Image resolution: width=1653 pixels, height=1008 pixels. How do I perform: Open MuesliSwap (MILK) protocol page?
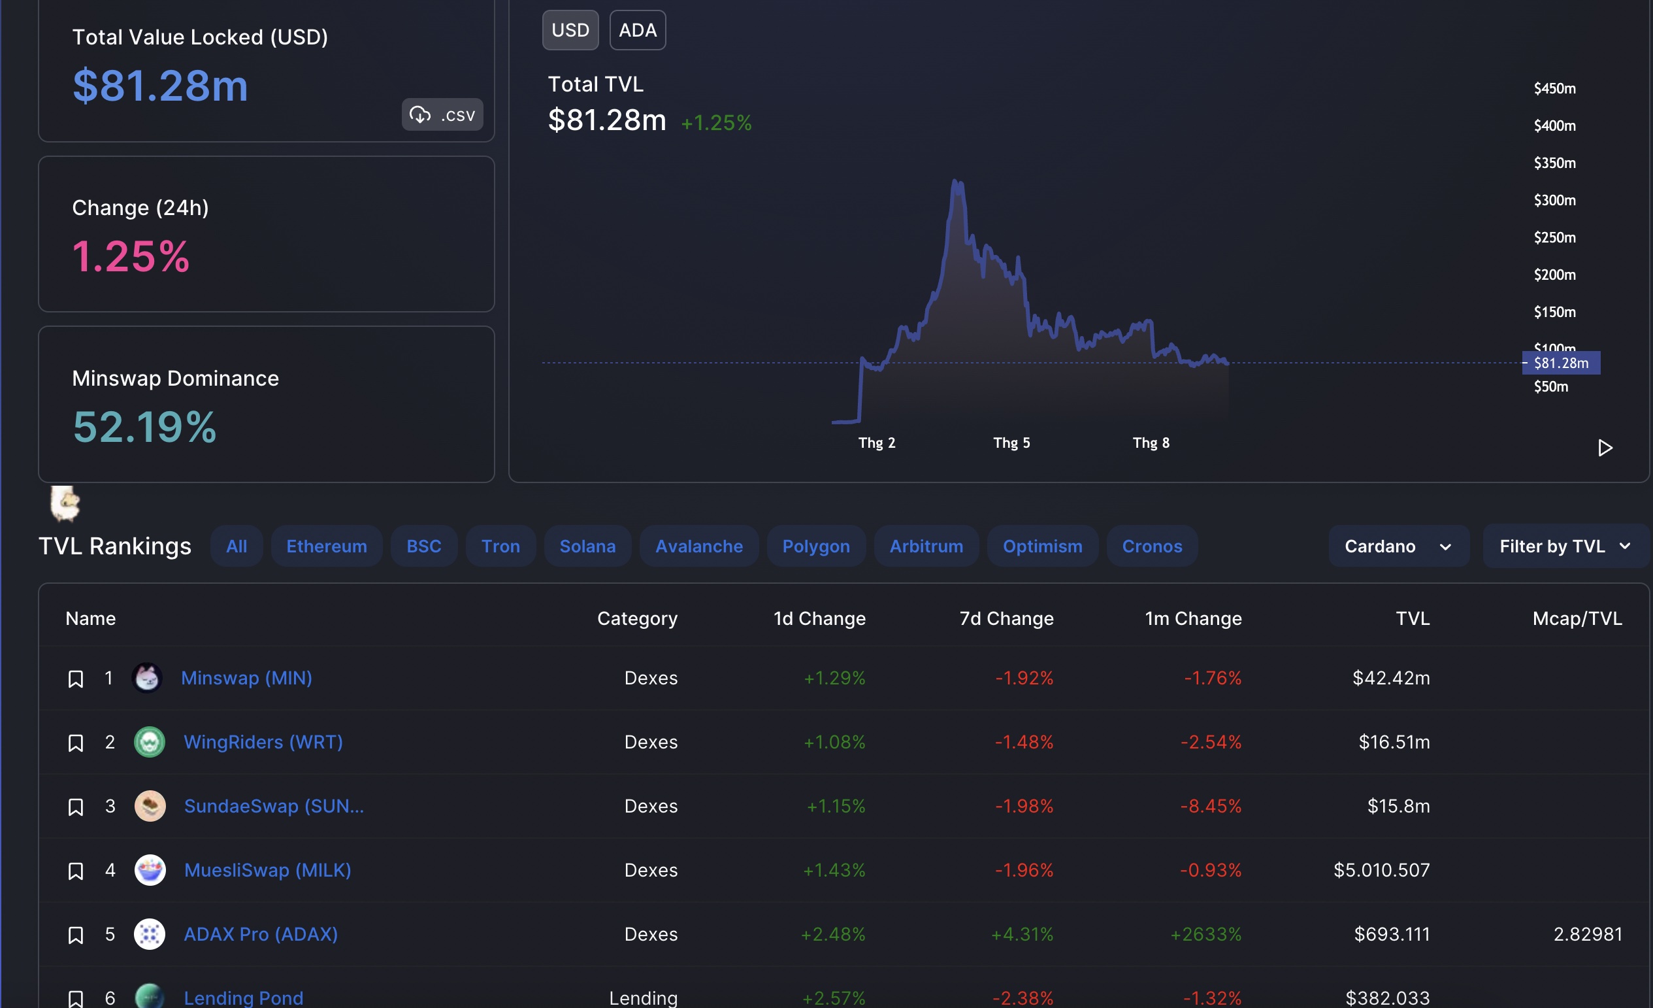(x=268, y=871)
